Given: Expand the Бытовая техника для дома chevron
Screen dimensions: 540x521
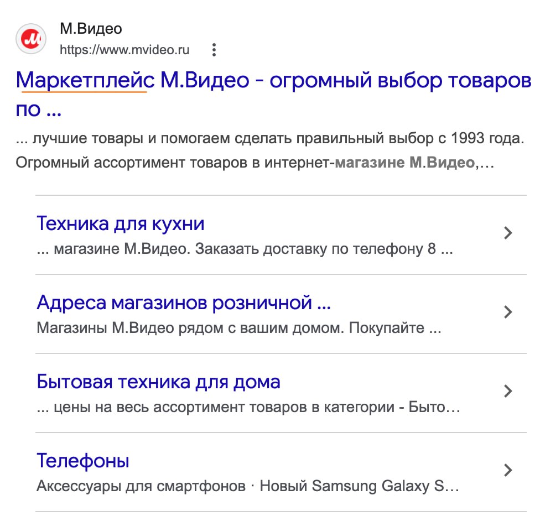Looking at the screenshot, I should coord(508,392).
